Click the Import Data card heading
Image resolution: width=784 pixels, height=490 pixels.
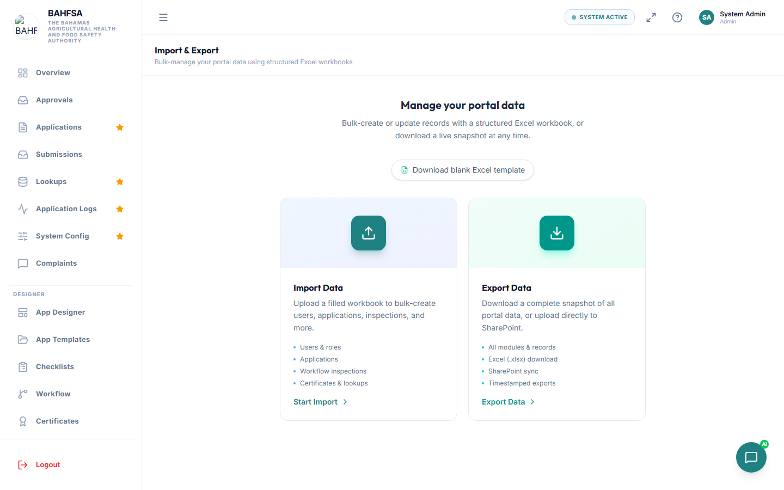[x=318, y=288]
